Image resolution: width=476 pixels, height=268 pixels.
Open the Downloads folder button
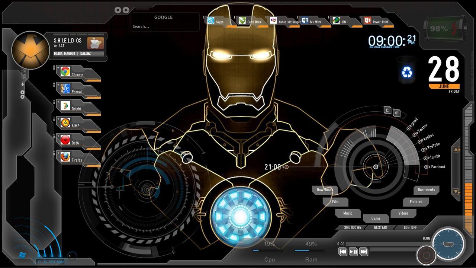click(325, 190)
